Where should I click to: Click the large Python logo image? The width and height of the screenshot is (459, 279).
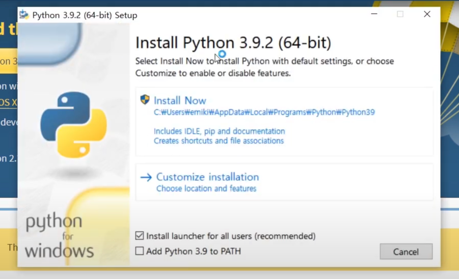73,125
